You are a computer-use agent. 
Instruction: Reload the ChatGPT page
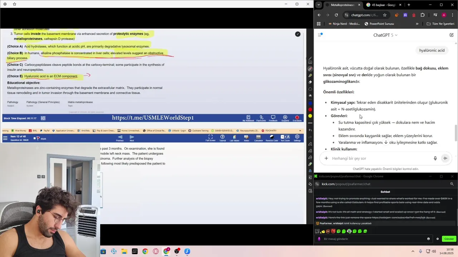[x=336, y=15]
